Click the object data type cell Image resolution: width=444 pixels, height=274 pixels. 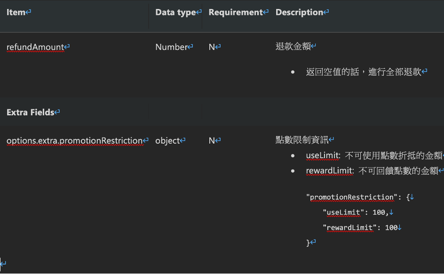tap(168, 140)
